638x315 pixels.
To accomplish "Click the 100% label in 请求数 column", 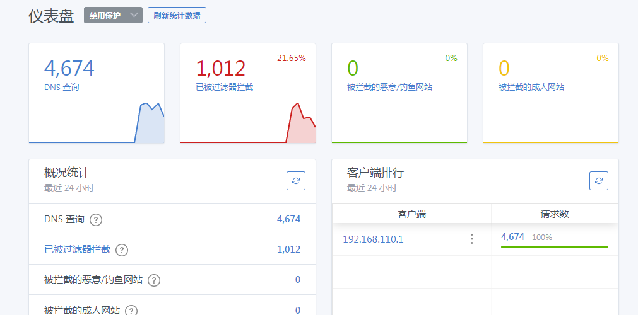I will click(542, 238).
